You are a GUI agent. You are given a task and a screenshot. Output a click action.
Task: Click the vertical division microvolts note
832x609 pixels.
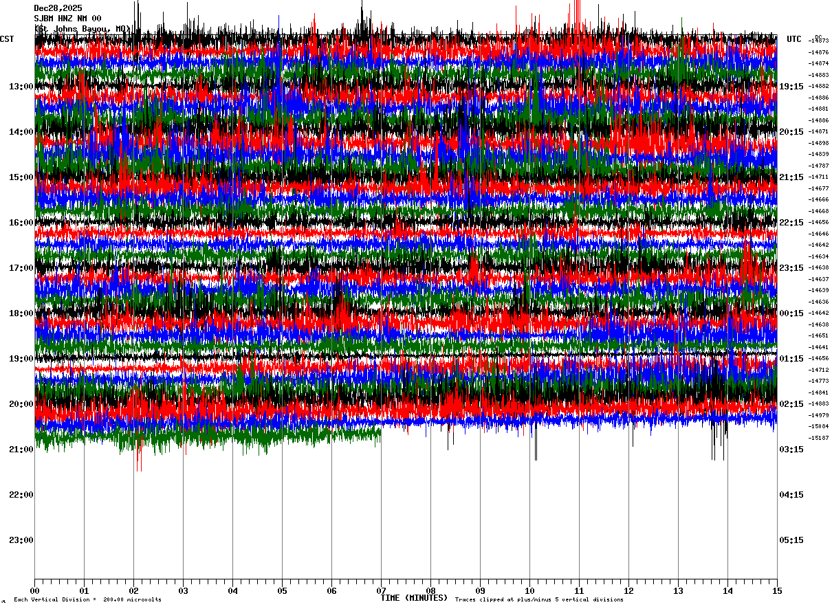[87, 600]
